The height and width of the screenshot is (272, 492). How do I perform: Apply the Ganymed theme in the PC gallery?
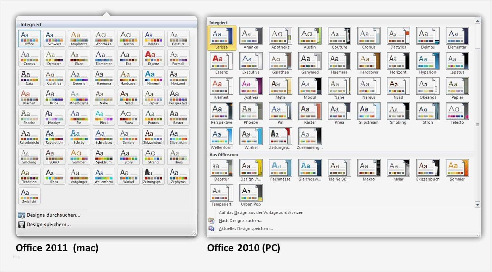pos(310,63)
